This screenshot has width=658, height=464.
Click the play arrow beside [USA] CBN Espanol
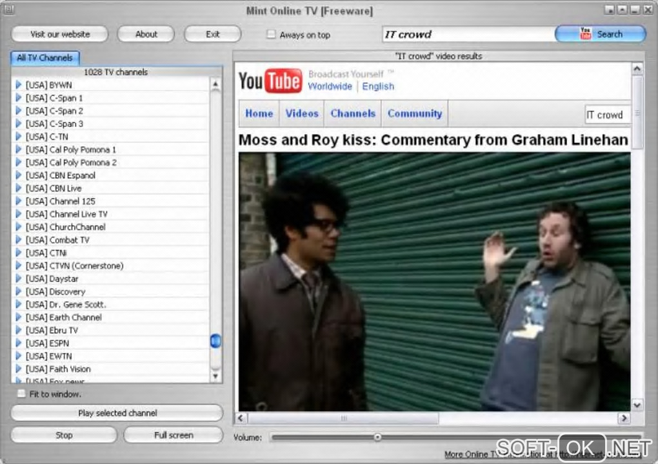(x=18, y=175)
